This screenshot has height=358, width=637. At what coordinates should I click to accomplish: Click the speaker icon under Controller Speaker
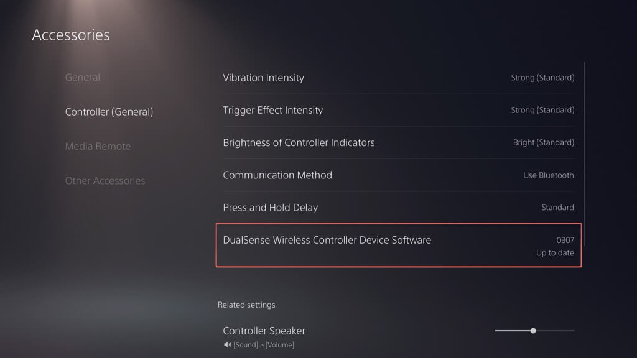(227, 345)
